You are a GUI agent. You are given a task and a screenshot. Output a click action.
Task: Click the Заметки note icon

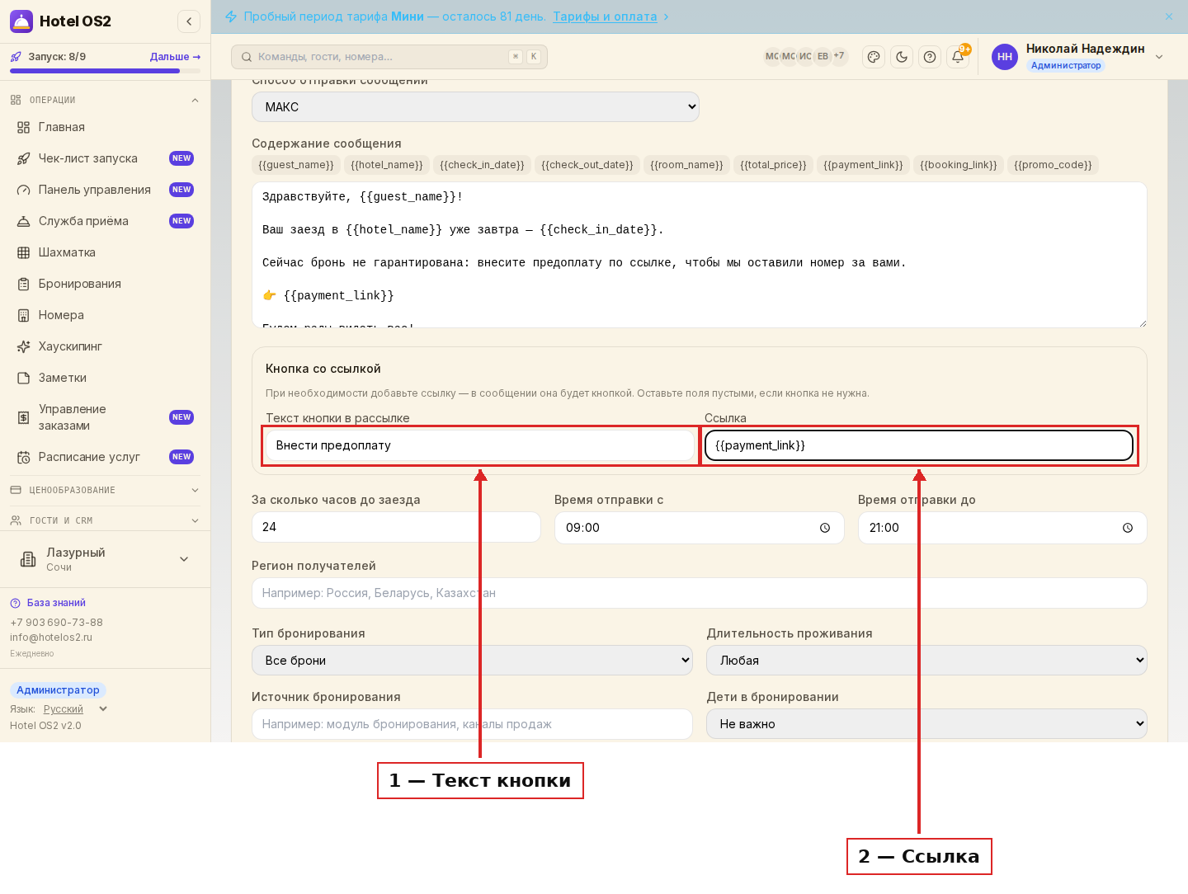click(x=24, y=378)
